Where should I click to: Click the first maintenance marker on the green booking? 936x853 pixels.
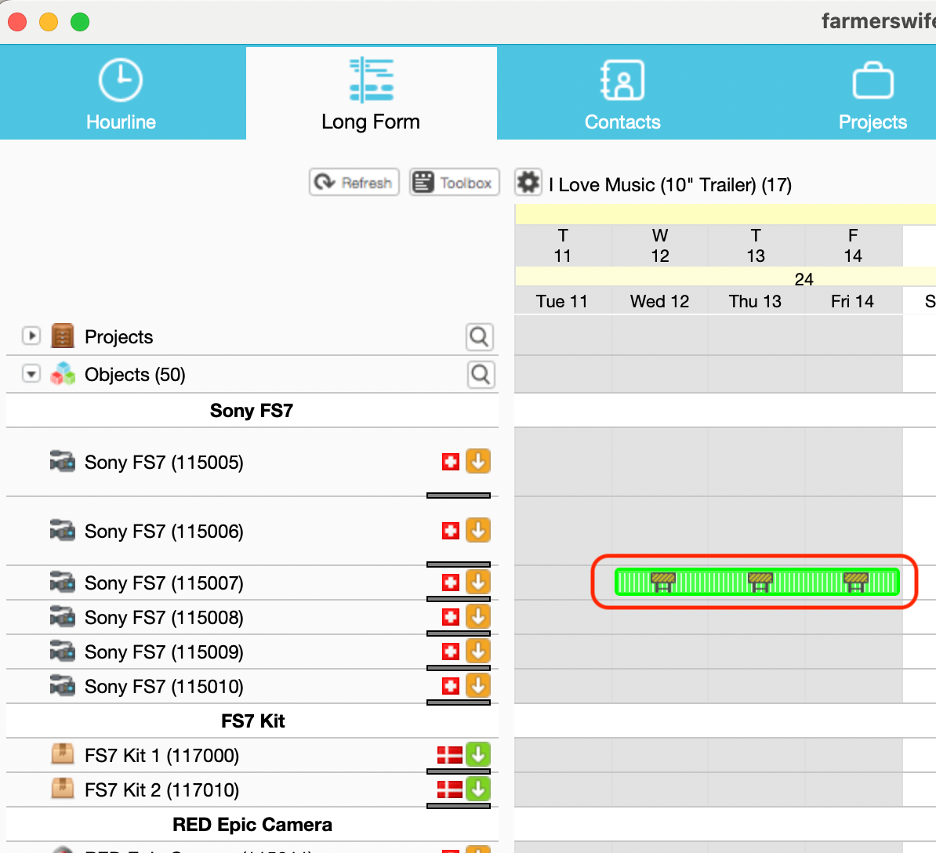(x=662, y=582)
